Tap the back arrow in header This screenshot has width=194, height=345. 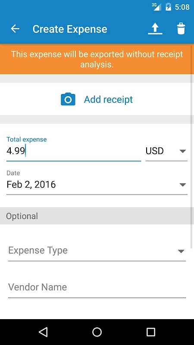click(15, 29)
